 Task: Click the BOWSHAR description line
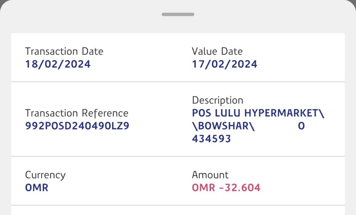coord(223,126)
